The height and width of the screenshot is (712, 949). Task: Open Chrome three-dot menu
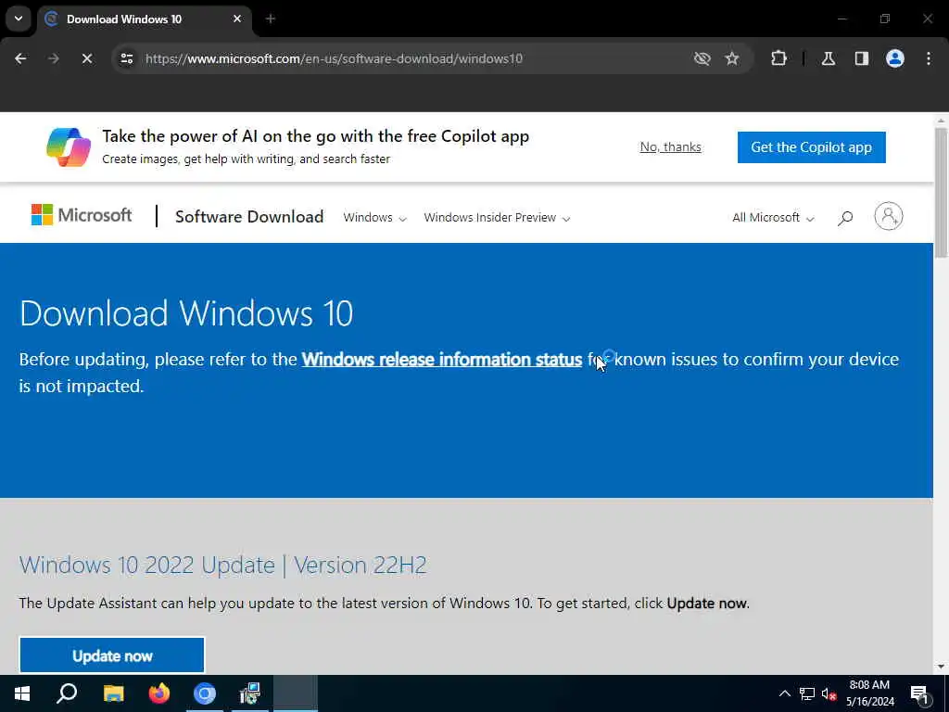point(929,58)
